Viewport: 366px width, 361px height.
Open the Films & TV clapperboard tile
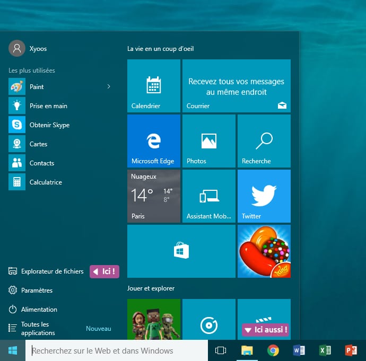tap(264, 319)
